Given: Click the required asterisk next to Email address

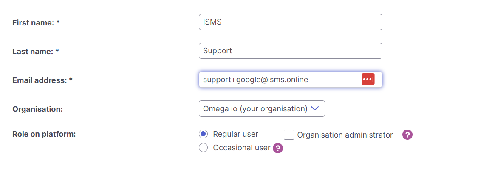Looking at the screenshot, I should [71, 80].
